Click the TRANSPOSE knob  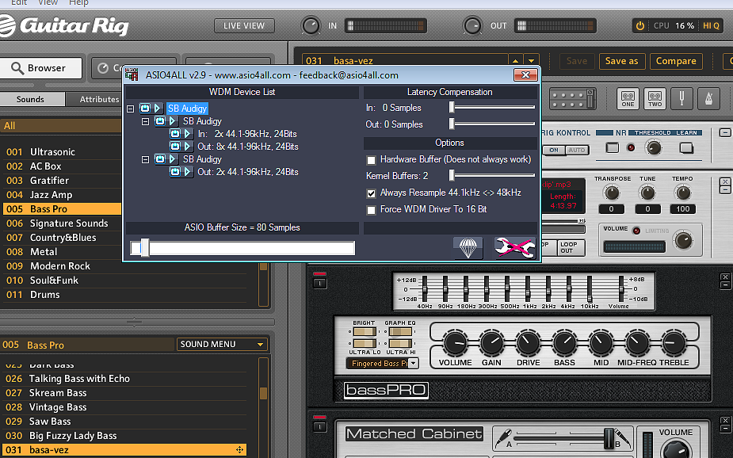[x=612, y=192]
